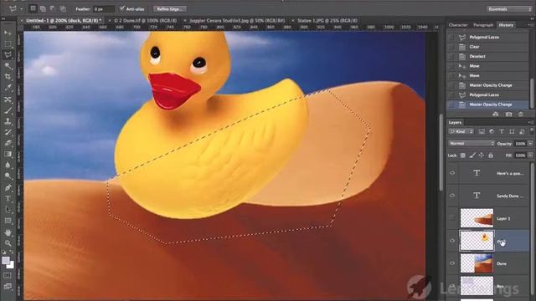Image resolution: width=536 pixels, height=301 pixels.
Task: Select the Polygonal Lasso tool in toolbox
Action: pyautogui.click(x=8, y=55)
